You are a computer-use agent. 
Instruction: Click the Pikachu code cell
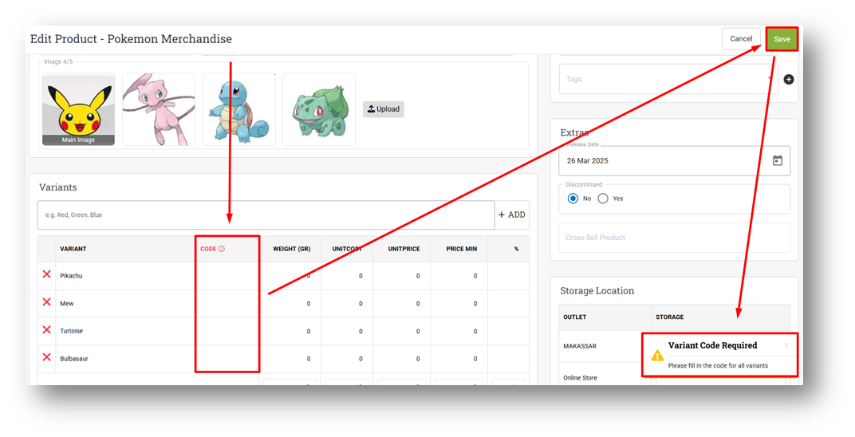pyautogui.click(x=227, y=276)
